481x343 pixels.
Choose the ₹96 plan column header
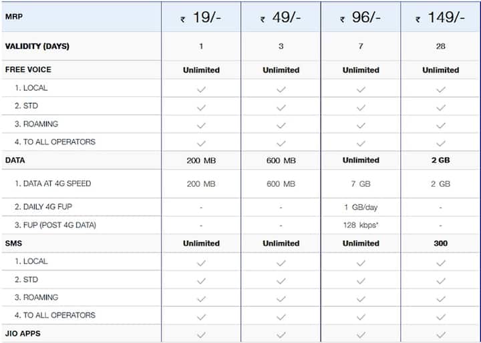click(361, 17)
